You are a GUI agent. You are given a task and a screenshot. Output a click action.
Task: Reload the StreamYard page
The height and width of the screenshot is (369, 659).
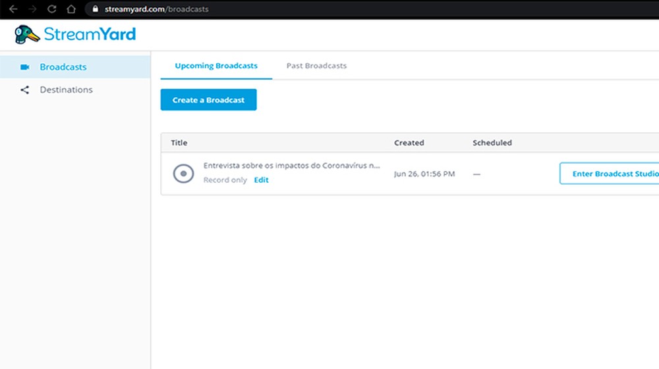coord(52,9)
